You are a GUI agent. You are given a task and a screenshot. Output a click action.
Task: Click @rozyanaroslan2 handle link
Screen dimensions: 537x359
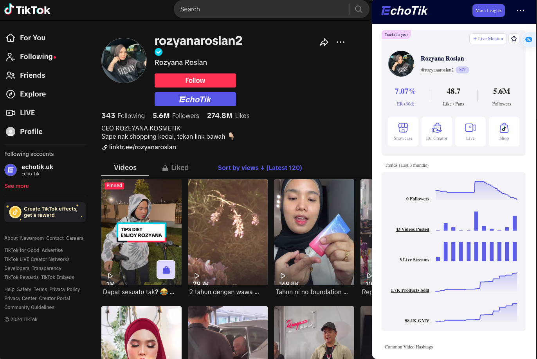pyautogui.click(x=437, y=70)
